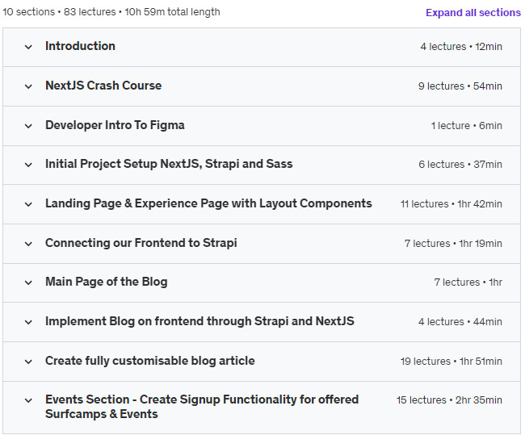Click the 1 lecture • 6min label

(466, 125)
